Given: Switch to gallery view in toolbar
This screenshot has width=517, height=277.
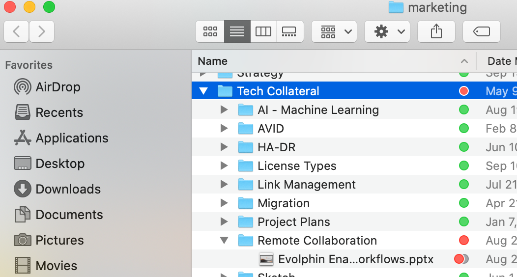Looking at the screenshot, I should coord(289,31).
